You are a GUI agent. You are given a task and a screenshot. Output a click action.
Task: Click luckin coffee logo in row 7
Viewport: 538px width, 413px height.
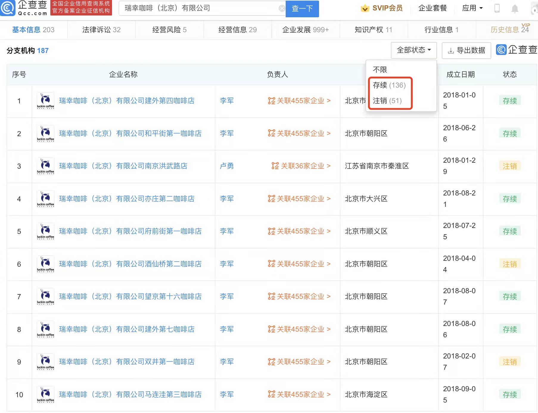(45, 297)
